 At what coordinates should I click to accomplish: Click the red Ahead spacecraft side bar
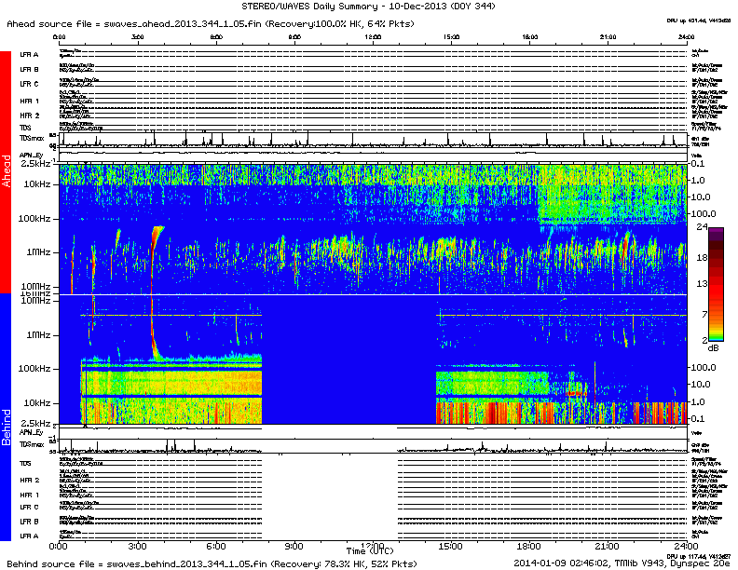pos(5,172)
